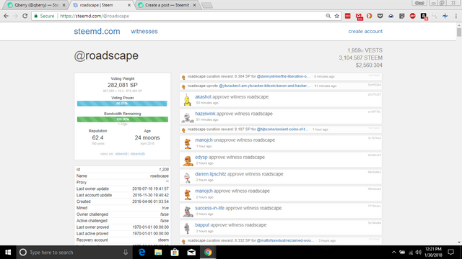462x259 pixels.
Task: Click the Bandwidth Remaining progress bar
Action: 122,119
